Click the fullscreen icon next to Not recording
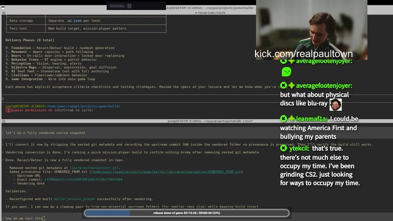This screenshot has height=221, width=393. click(x=129, y=6)
